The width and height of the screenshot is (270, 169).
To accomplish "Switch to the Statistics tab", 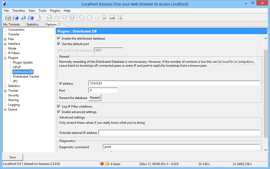I will [33, 24].
